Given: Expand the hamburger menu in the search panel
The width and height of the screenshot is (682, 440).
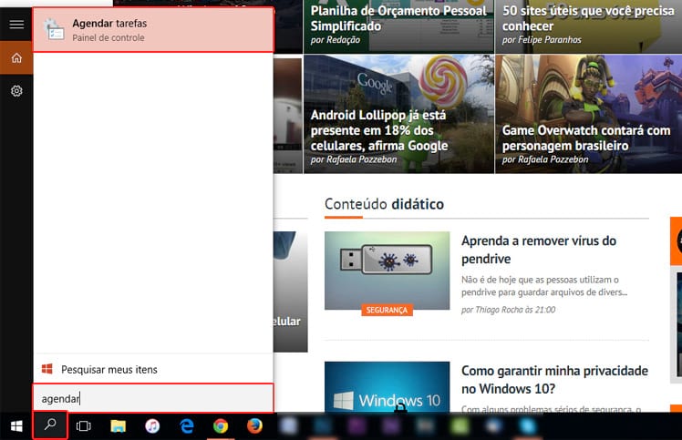Looking at the screenshot, I should pyautogui.click(x=16, y=25).
